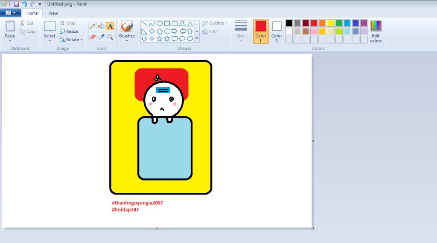Choose the Polygon shape
This screenshot has height=243, width=437.
[182, 24]
